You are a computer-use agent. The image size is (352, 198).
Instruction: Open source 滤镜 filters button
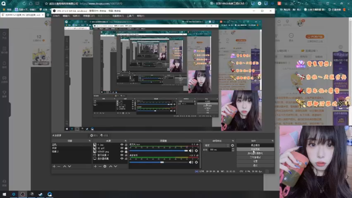[x=104, y=136]
